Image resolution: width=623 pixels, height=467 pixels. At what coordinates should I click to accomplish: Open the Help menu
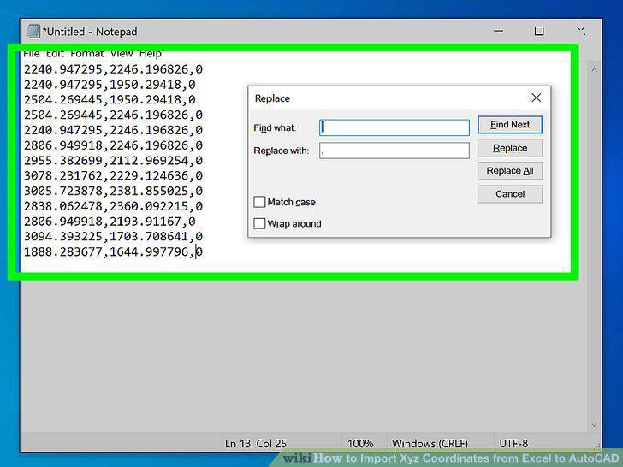151,54
